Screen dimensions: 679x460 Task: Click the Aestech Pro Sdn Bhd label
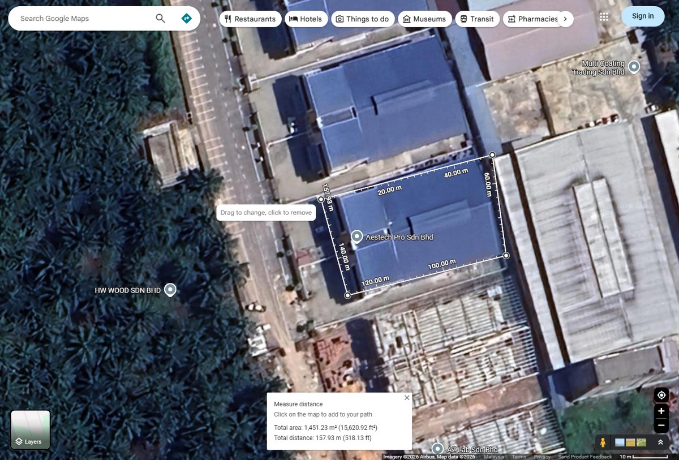pos(399,237)
